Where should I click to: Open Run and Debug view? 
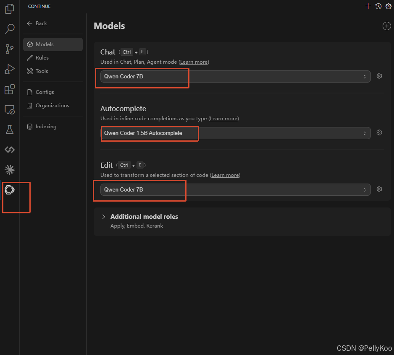pos(10,69)
